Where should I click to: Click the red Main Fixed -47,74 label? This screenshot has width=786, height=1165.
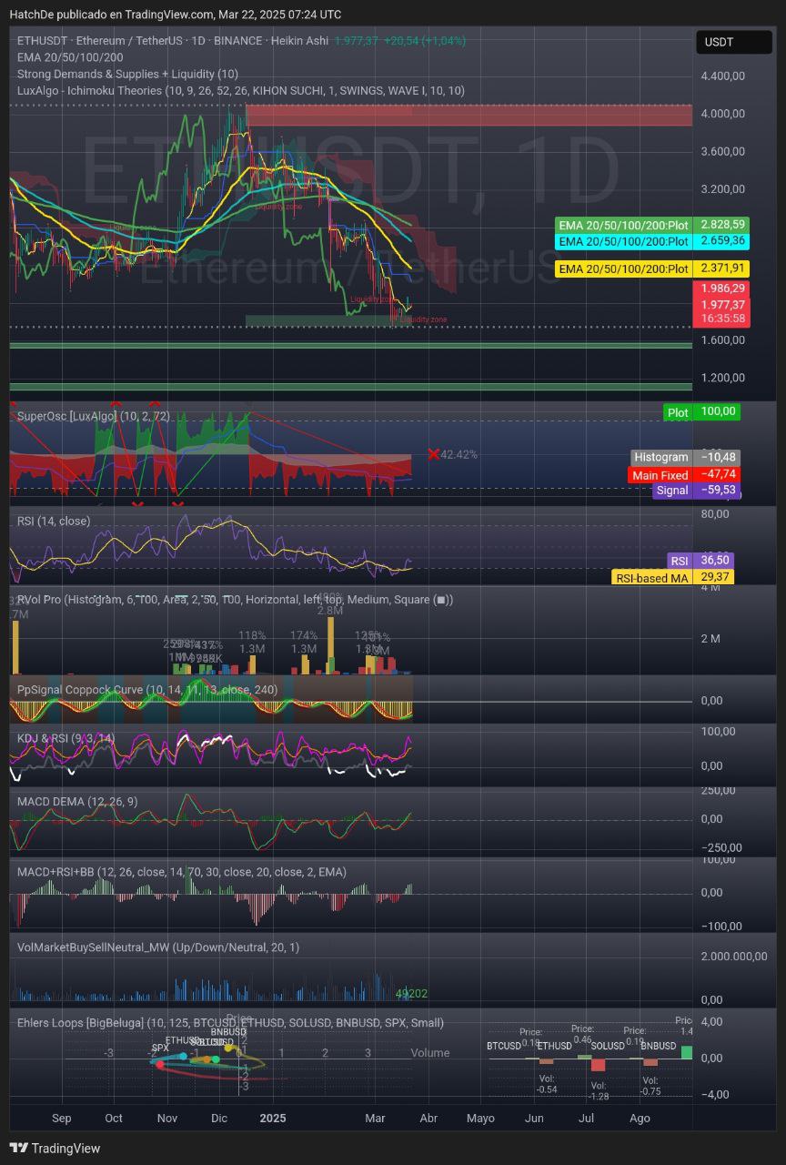(683, 474)
